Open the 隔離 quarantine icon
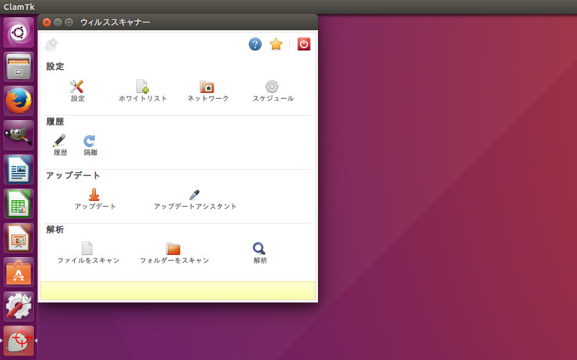 click(89, 140)
